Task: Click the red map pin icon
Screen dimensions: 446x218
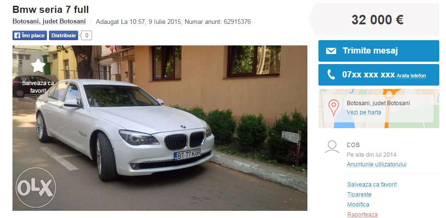Action: (334, 108)
